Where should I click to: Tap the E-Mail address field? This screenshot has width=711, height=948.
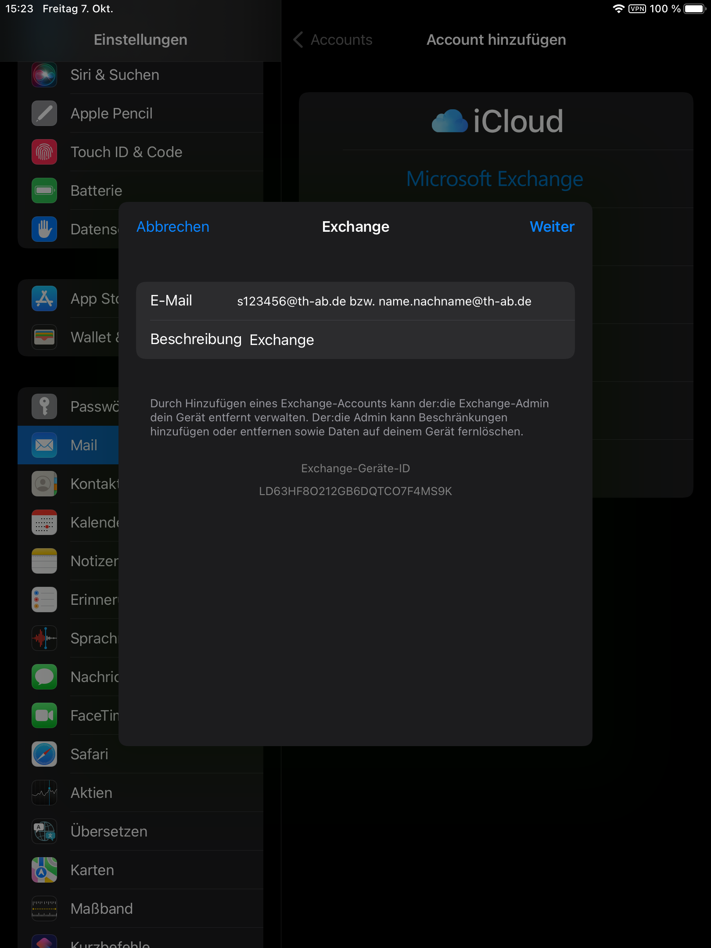pos(355,301)
